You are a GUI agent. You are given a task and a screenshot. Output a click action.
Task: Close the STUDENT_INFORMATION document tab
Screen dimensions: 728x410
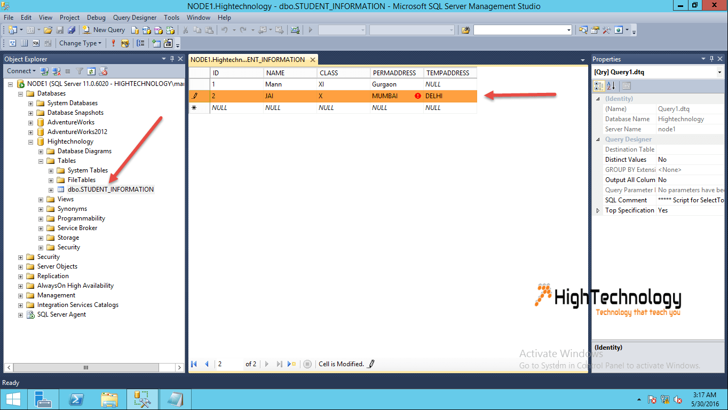pyautogui.click(x=313, y=60)
